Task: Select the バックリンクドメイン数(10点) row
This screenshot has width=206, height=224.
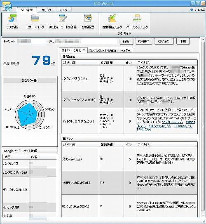Action: pyautogui.click(x=129, y=100)
